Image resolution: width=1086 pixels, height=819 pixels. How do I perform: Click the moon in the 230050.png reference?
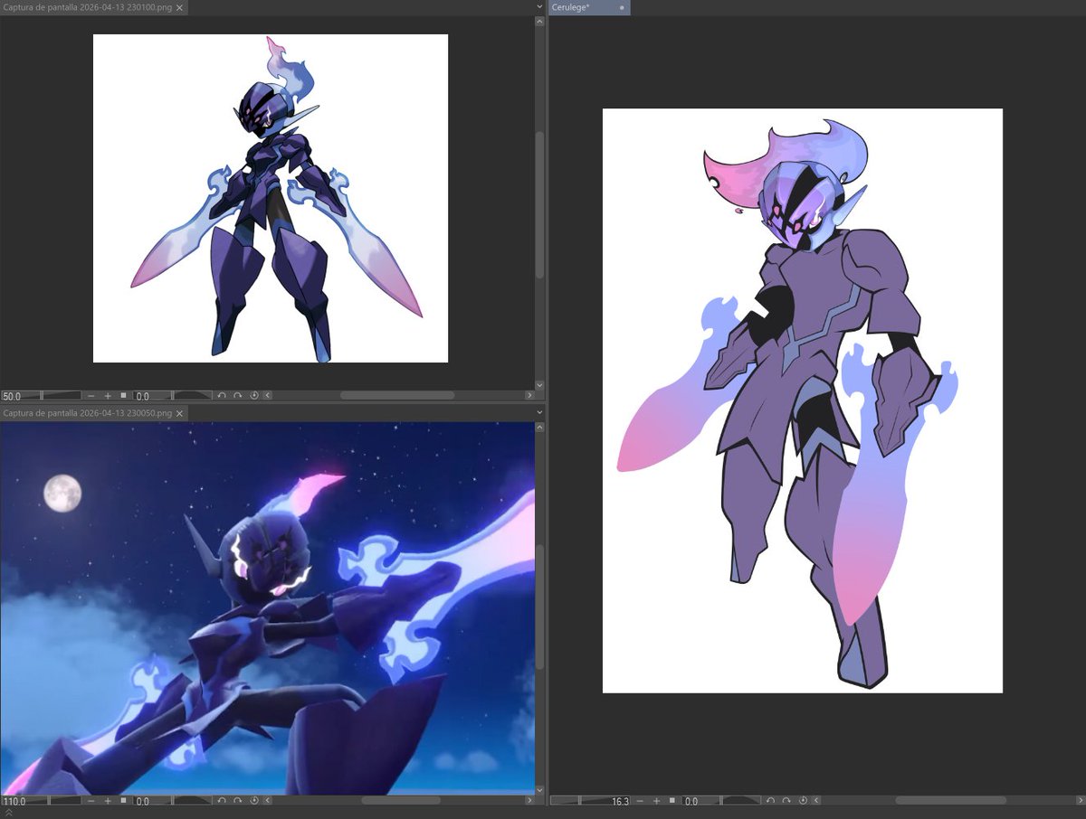tap(62, 494)
